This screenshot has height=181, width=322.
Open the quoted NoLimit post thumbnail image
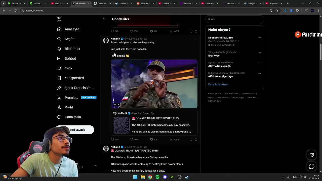click(122, 125)
